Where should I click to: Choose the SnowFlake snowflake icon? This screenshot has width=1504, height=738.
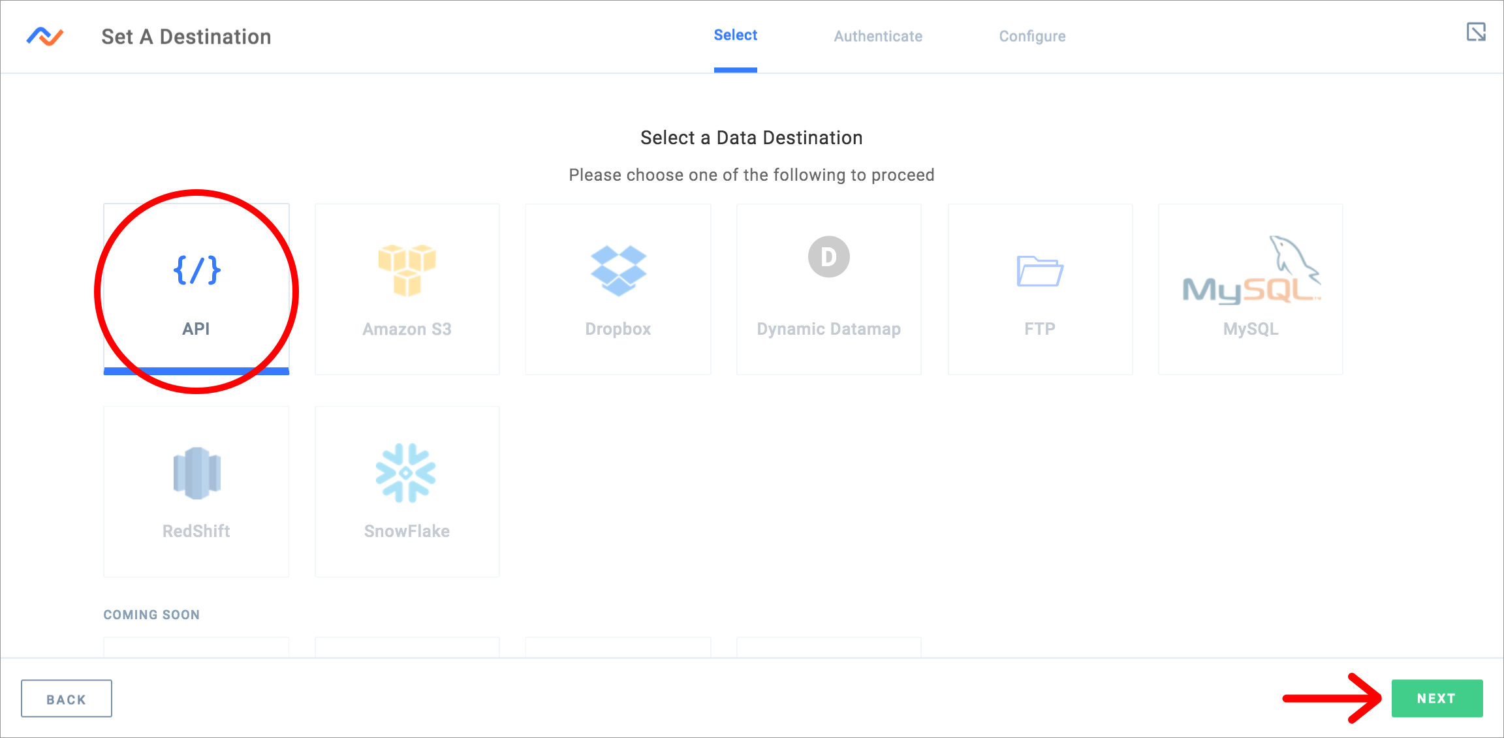tap(406, 473)
